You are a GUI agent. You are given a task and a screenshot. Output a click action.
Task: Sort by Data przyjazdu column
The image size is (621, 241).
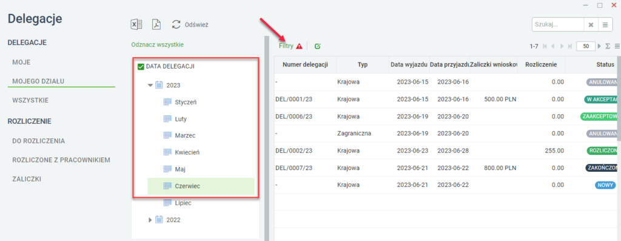click(x=449, y=64)
